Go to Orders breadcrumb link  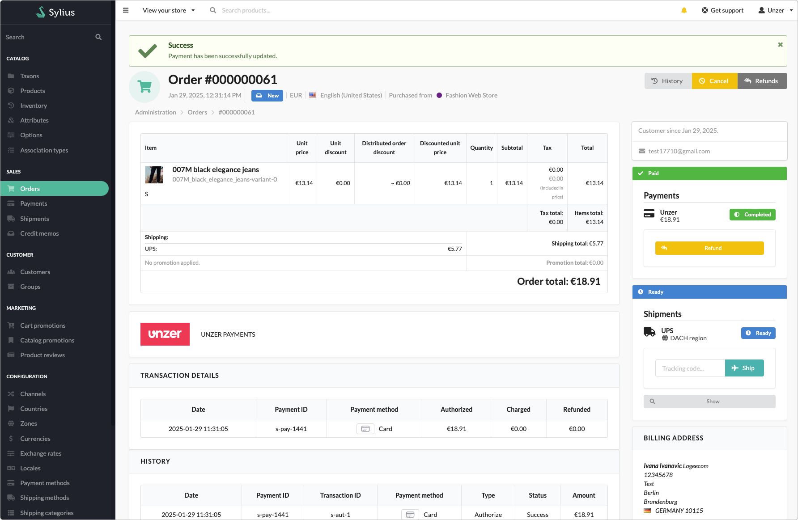197,112
